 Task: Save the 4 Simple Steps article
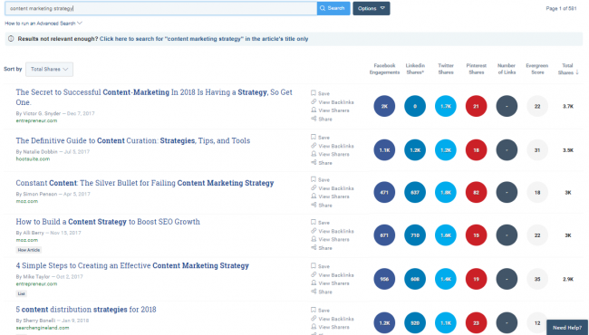320,266
